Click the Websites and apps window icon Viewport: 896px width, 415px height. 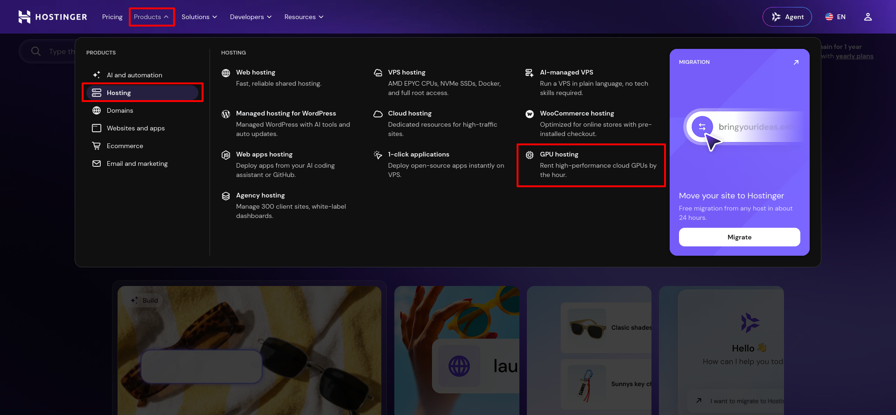tap(97, 128)
